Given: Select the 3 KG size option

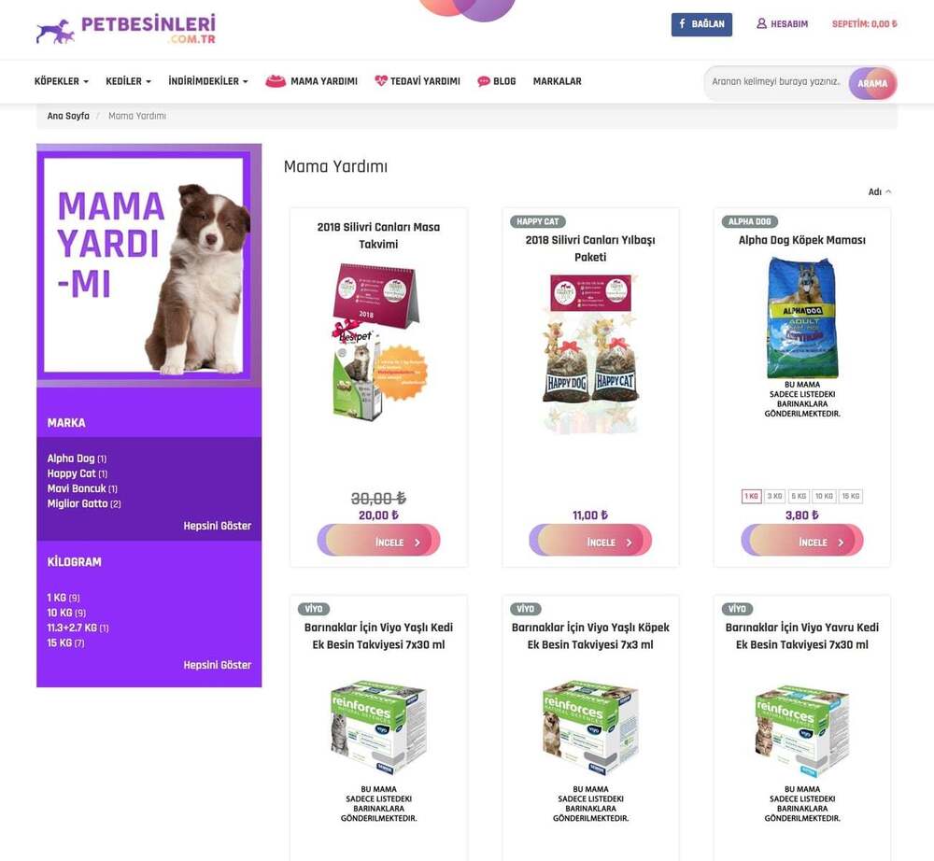Looking at the screenshot, I should pyautogui.click(x=774, y=496).
